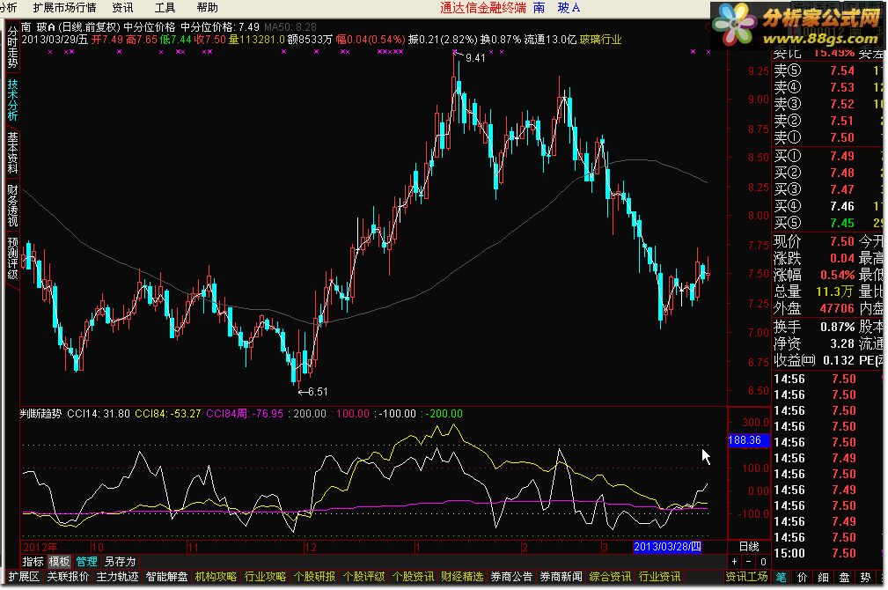Open the 行业资讯 bottom tab
This screenshot has width=888, height=590.
click(x=659, y=577)
